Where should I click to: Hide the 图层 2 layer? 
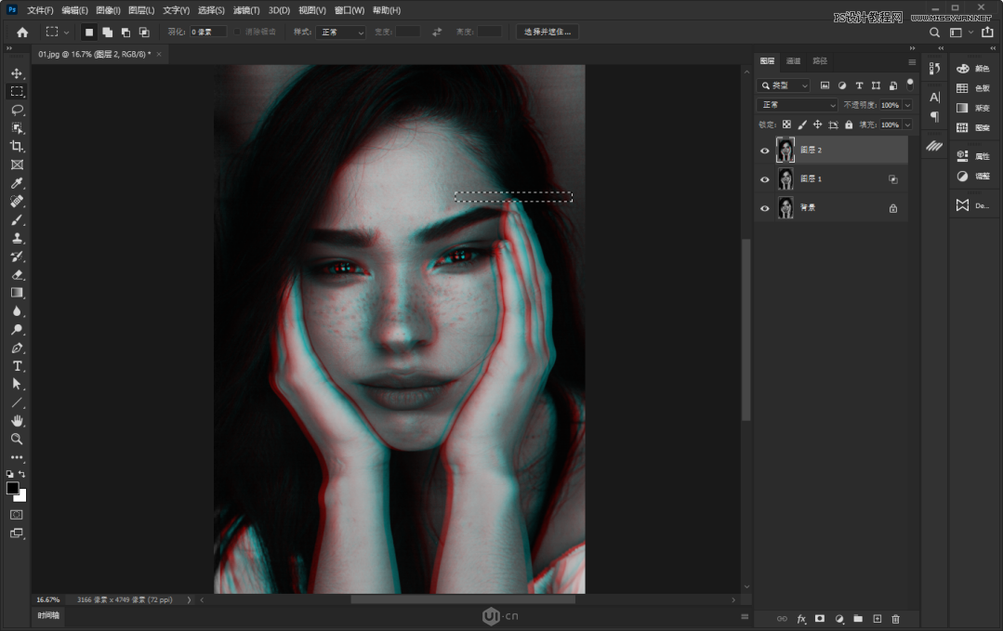click(x=764, y=150)
